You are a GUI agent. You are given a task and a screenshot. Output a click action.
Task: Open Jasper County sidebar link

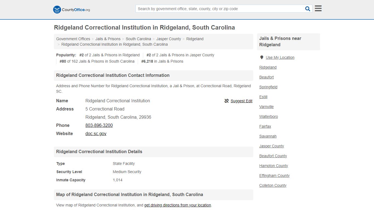point(272,146)
